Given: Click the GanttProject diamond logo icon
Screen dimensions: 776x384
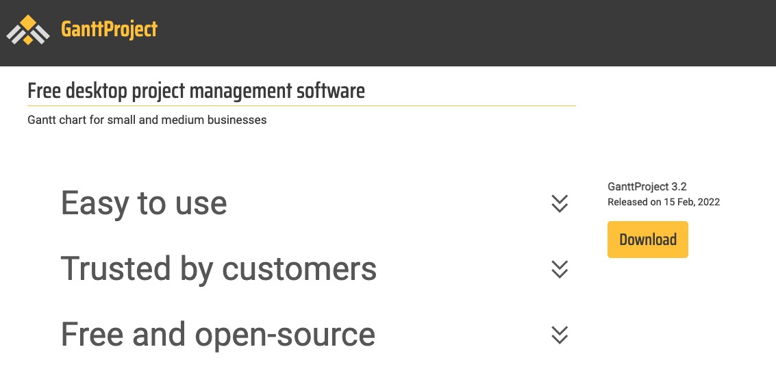Looking at the screenshot, I should [28, 29].
